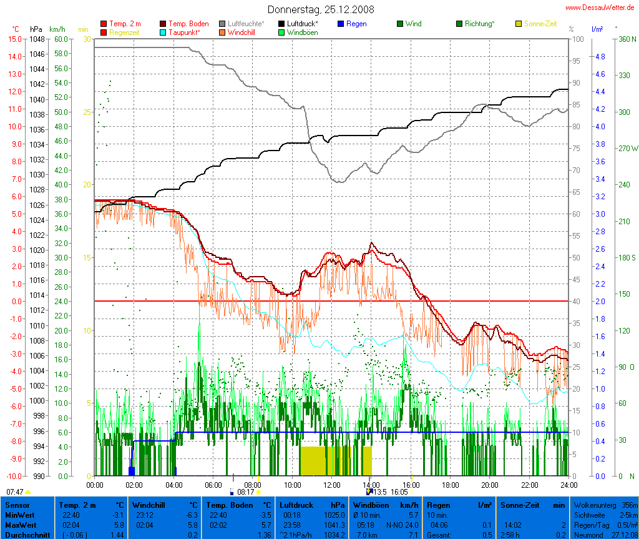Click the green Wind legend square
This screenshot has height=539, width=639.
tap(400, 24)
